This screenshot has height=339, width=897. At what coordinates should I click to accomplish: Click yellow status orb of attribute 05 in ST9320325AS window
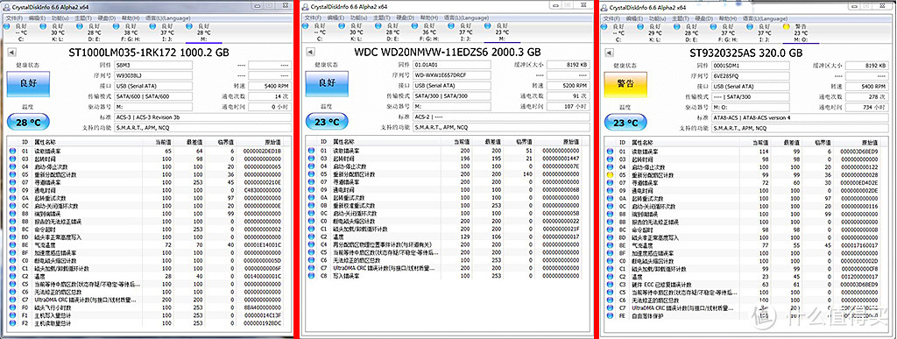[610, 175]
